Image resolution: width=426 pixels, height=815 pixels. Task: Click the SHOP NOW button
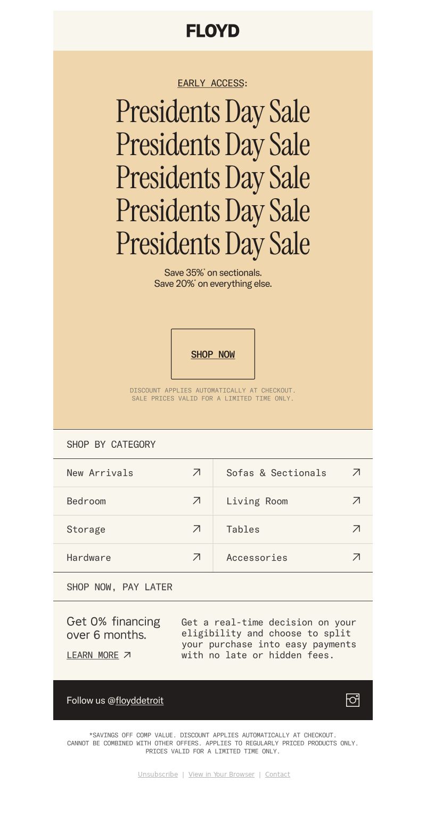(x=213, y=354)
